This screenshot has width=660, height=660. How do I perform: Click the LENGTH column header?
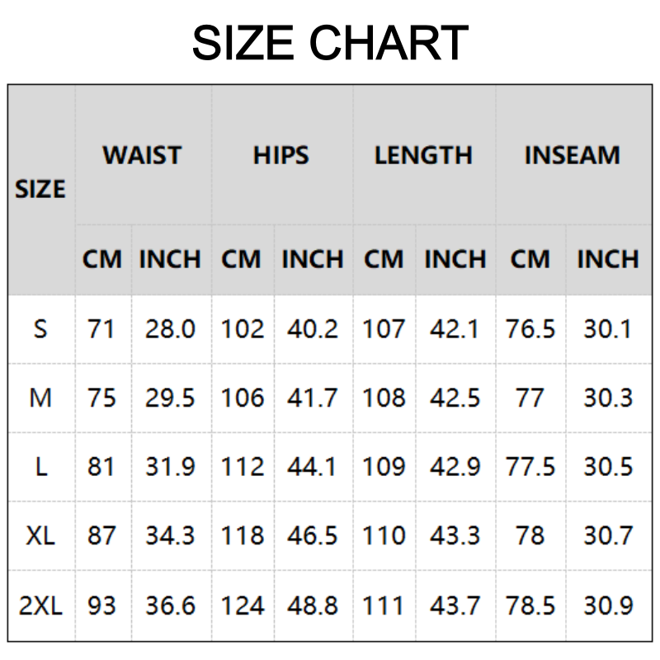tap(423, 155)
